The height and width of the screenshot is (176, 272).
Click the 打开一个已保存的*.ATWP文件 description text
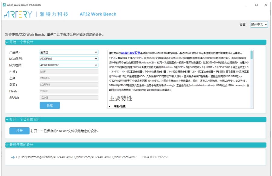click(65, 131)
